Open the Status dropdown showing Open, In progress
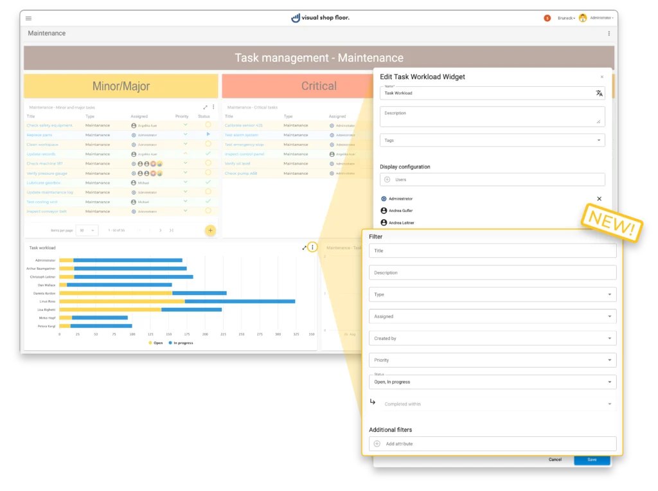 492,382
